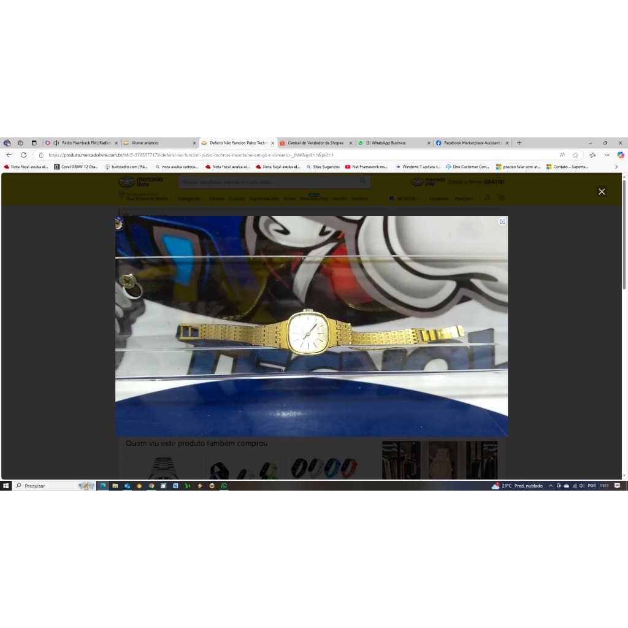Open Windows Start menu
This screenshot has width=628, height=628.
[6, 486]
